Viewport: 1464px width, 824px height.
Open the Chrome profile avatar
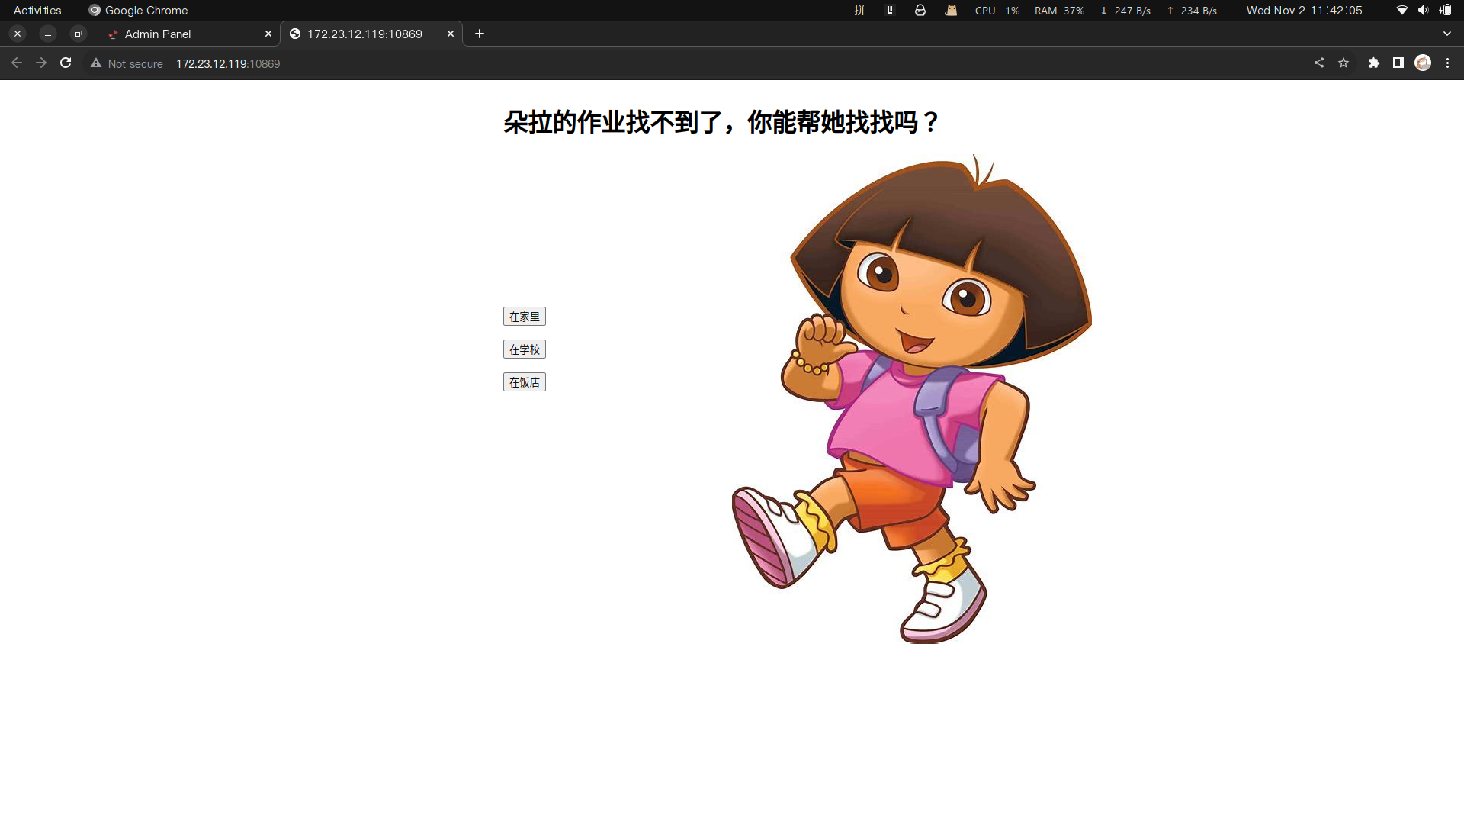pyautogui.click(x=1423, y=63)
